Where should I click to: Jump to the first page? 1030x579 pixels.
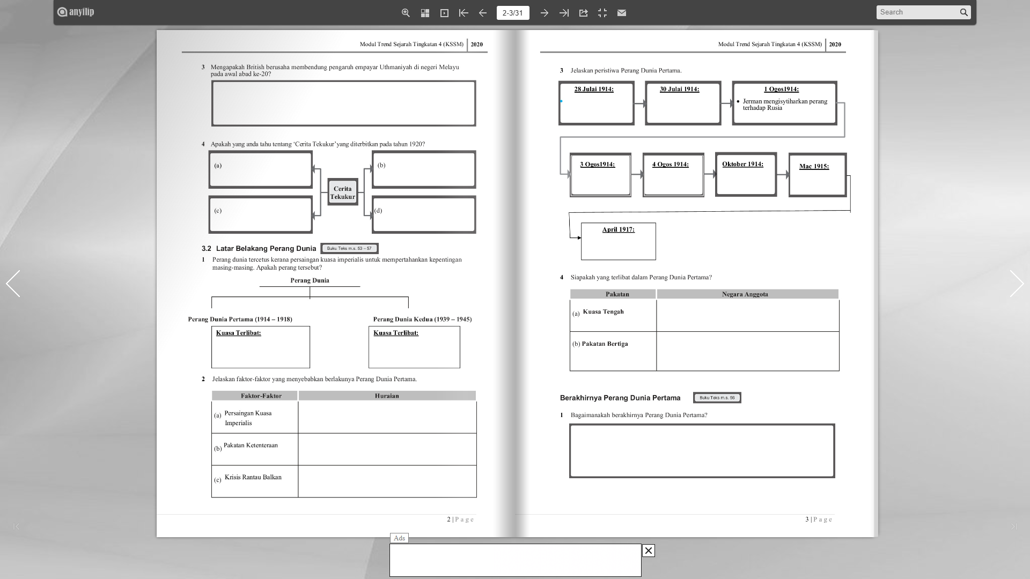pos(464,13)
